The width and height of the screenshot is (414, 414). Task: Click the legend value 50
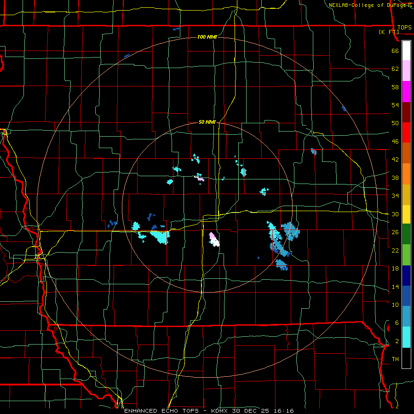[x=395, y=123]
